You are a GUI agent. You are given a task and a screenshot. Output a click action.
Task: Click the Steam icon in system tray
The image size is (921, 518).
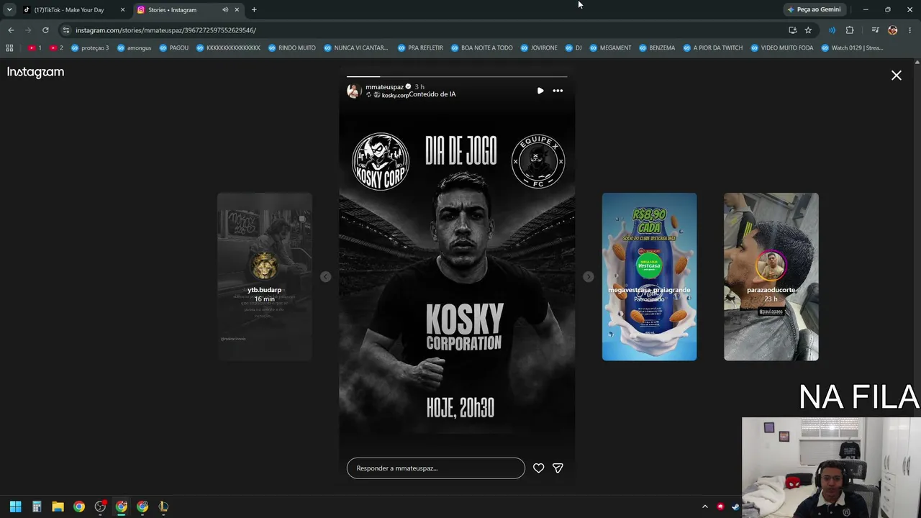click(735, 506)
